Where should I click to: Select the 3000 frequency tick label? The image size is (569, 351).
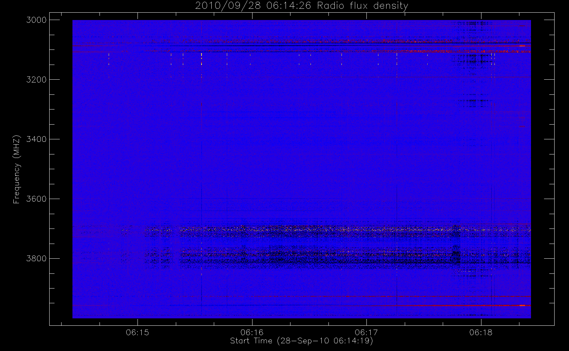pyautogui.click(x=37, y=20)
